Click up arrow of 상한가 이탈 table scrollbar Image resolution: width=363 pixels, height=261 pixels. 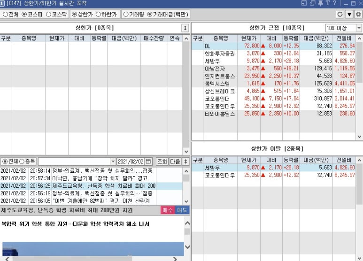point(359,161)
